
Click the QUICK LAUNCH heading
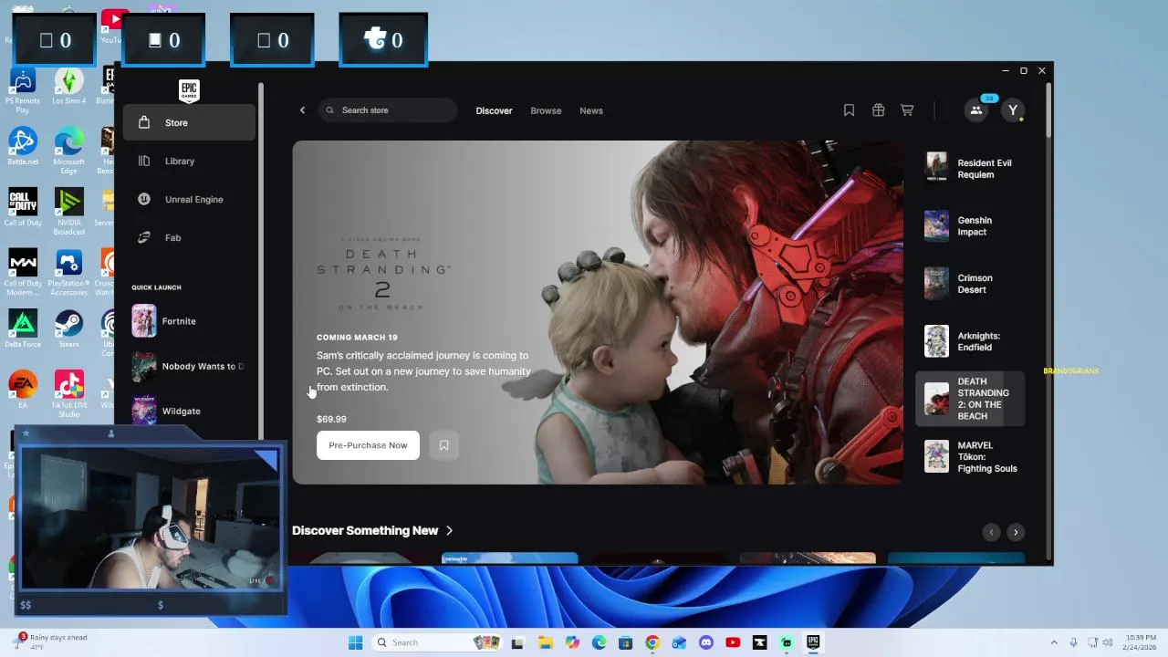pos(156,287)
